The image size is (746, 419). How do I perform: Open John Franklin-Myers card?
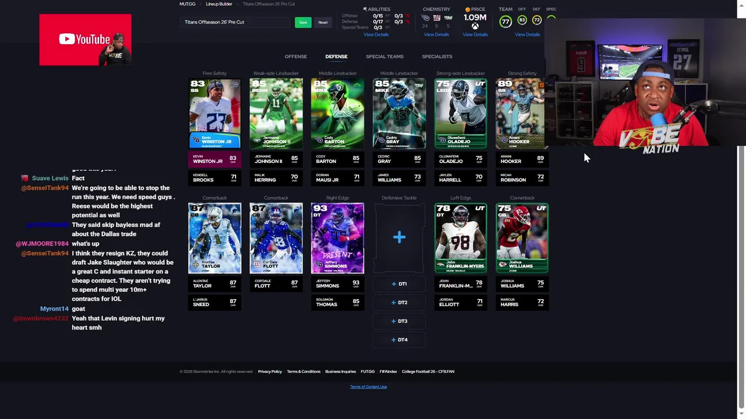pos(460,238)
